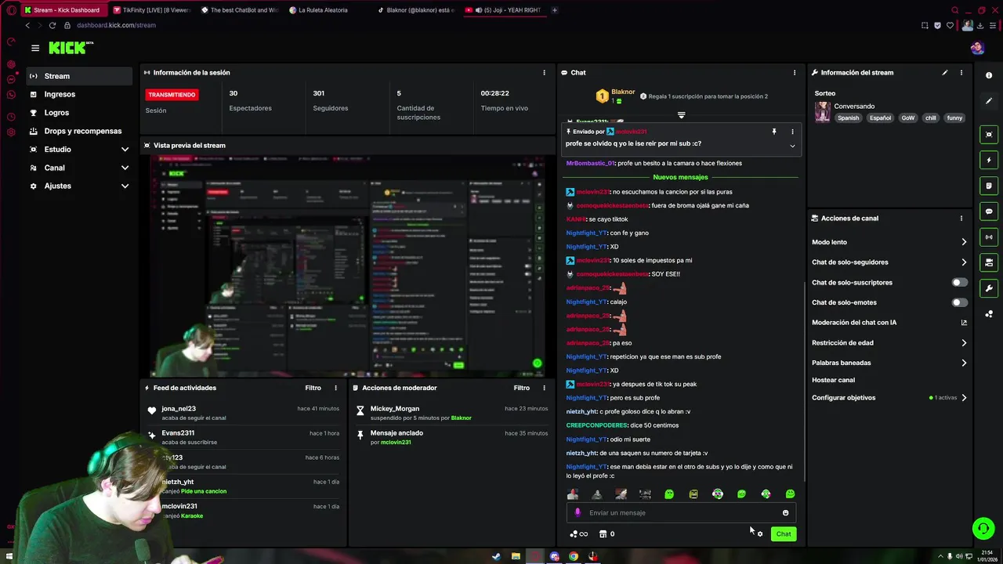Image resolution: width=1003 pixels, height=564 pixels.
Task: Click Filtro in Feed de actividades
Action: point(313,388)
